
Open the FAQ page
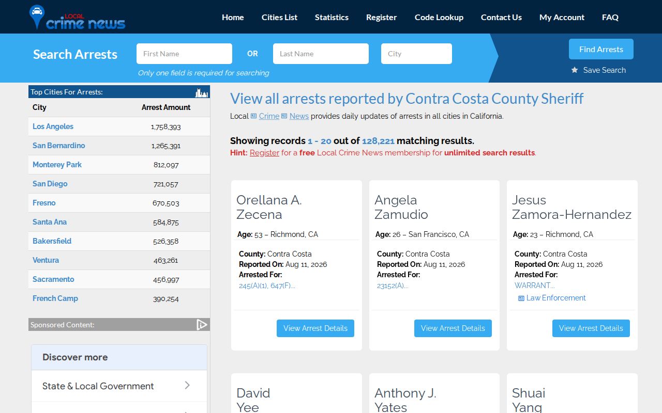pyautogui.click(x=610, y=17)
